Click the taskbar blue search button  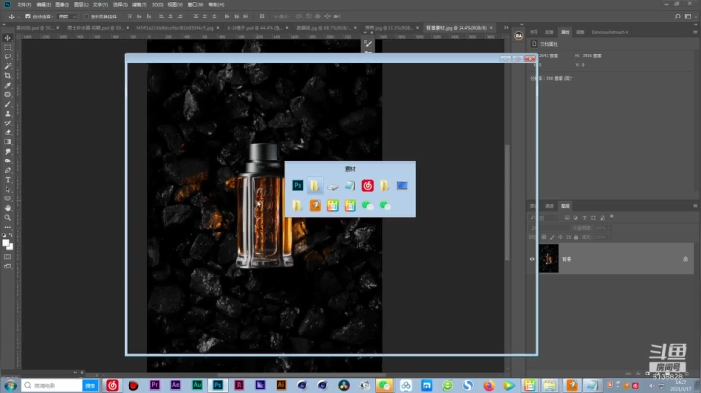tap(91, 385)
